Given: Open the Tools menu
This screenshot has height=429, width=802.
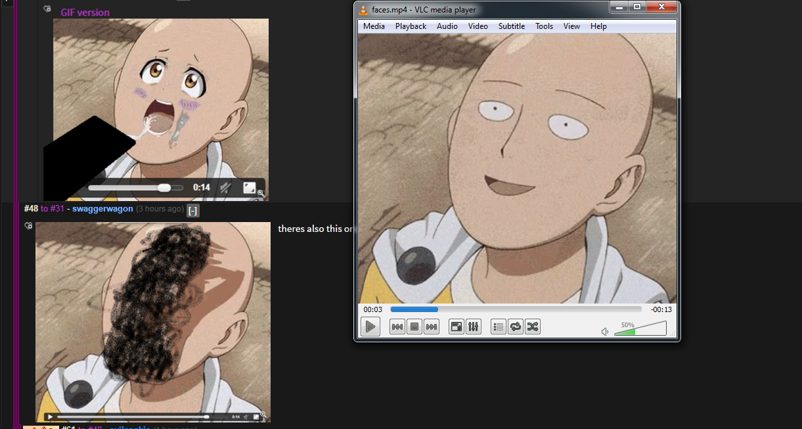Looking at the screenshot, I should coord(544,26).
